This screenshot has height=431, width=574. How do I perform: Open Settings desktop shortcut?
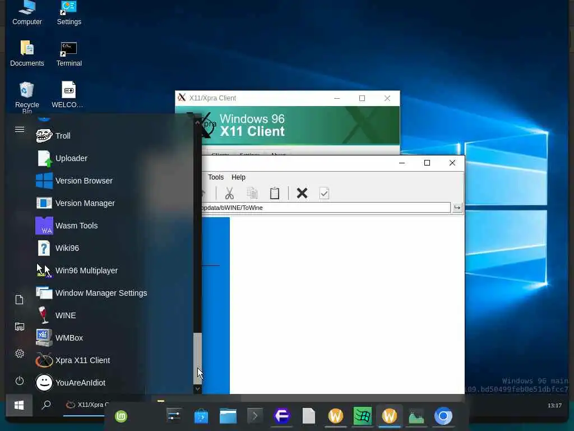click(69, 13)
